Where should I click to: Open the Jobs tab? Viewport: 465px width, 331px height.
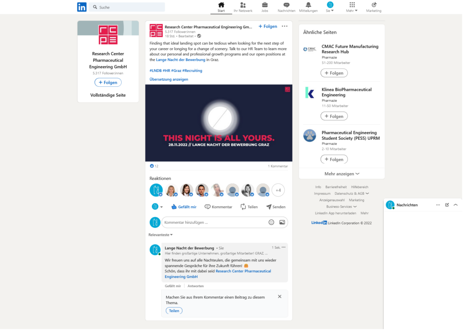[x=265, y=7]
